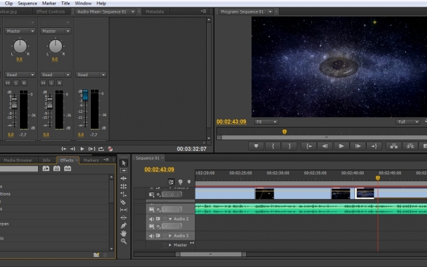Play the sequence in Program monitor
The image size is (427, 267).
point(341,146)
